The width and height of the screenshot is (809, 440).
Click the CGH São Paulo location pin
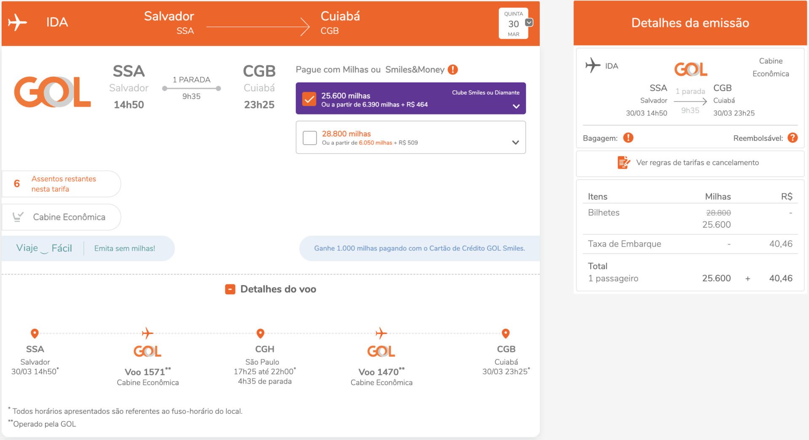tap(260, 334)
